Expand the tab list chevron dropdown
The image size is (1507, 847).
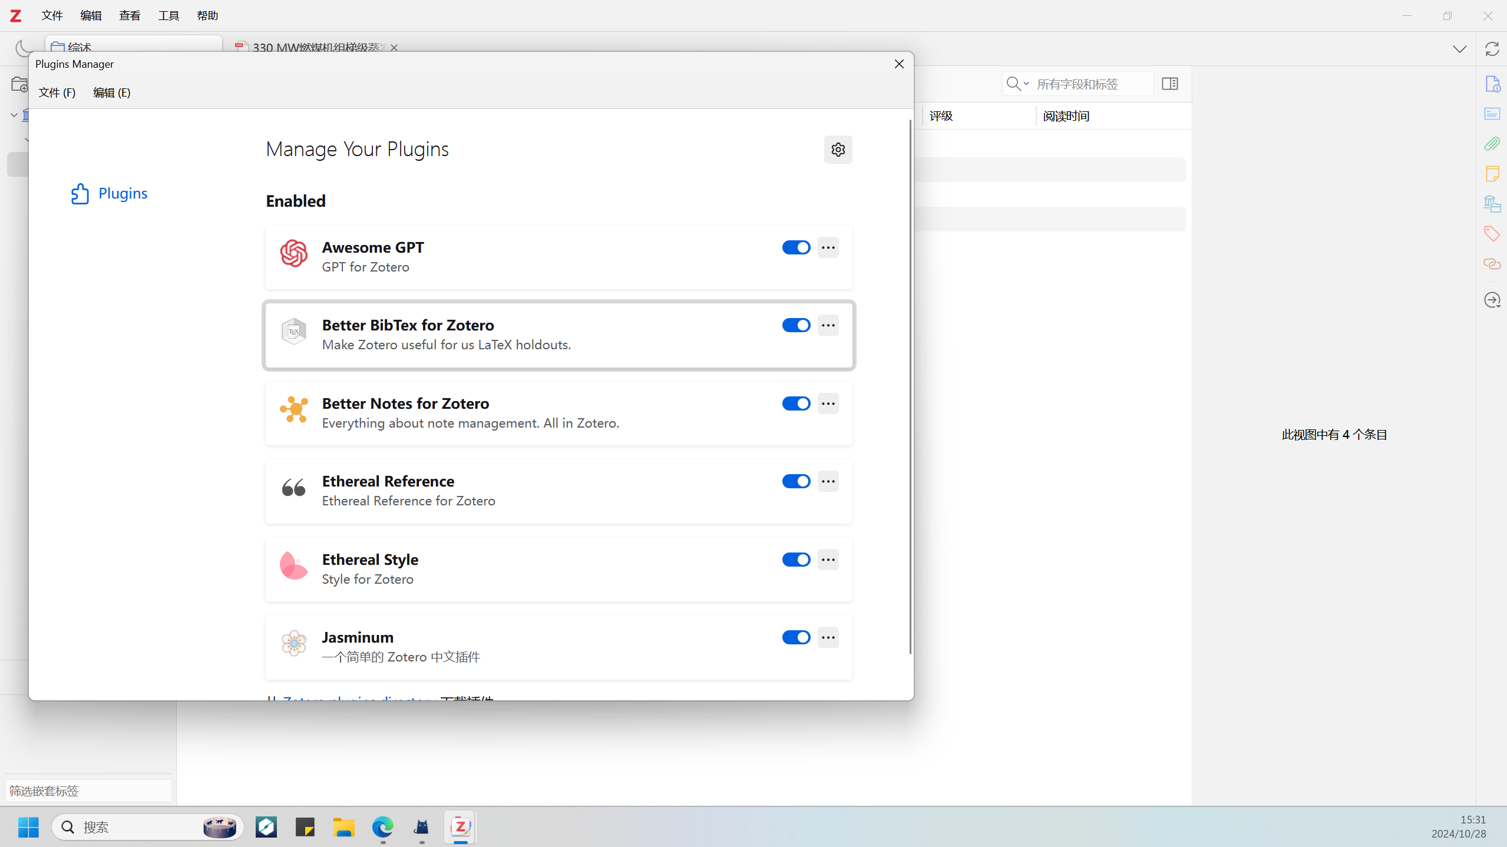pos(1459,49)
